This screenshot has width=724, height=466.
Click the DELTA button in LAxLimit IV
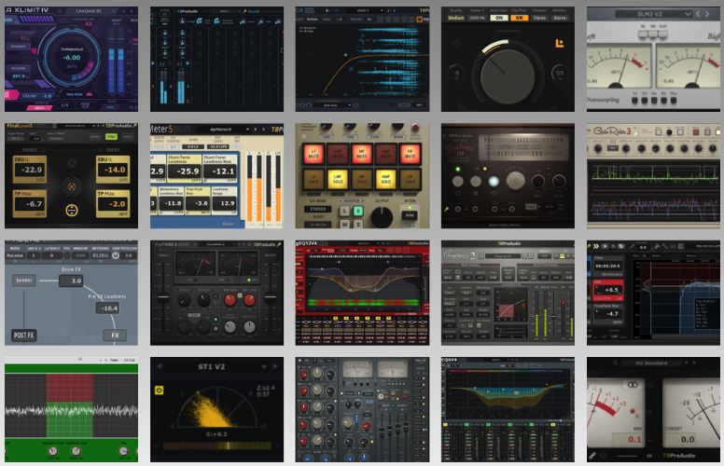40,107
